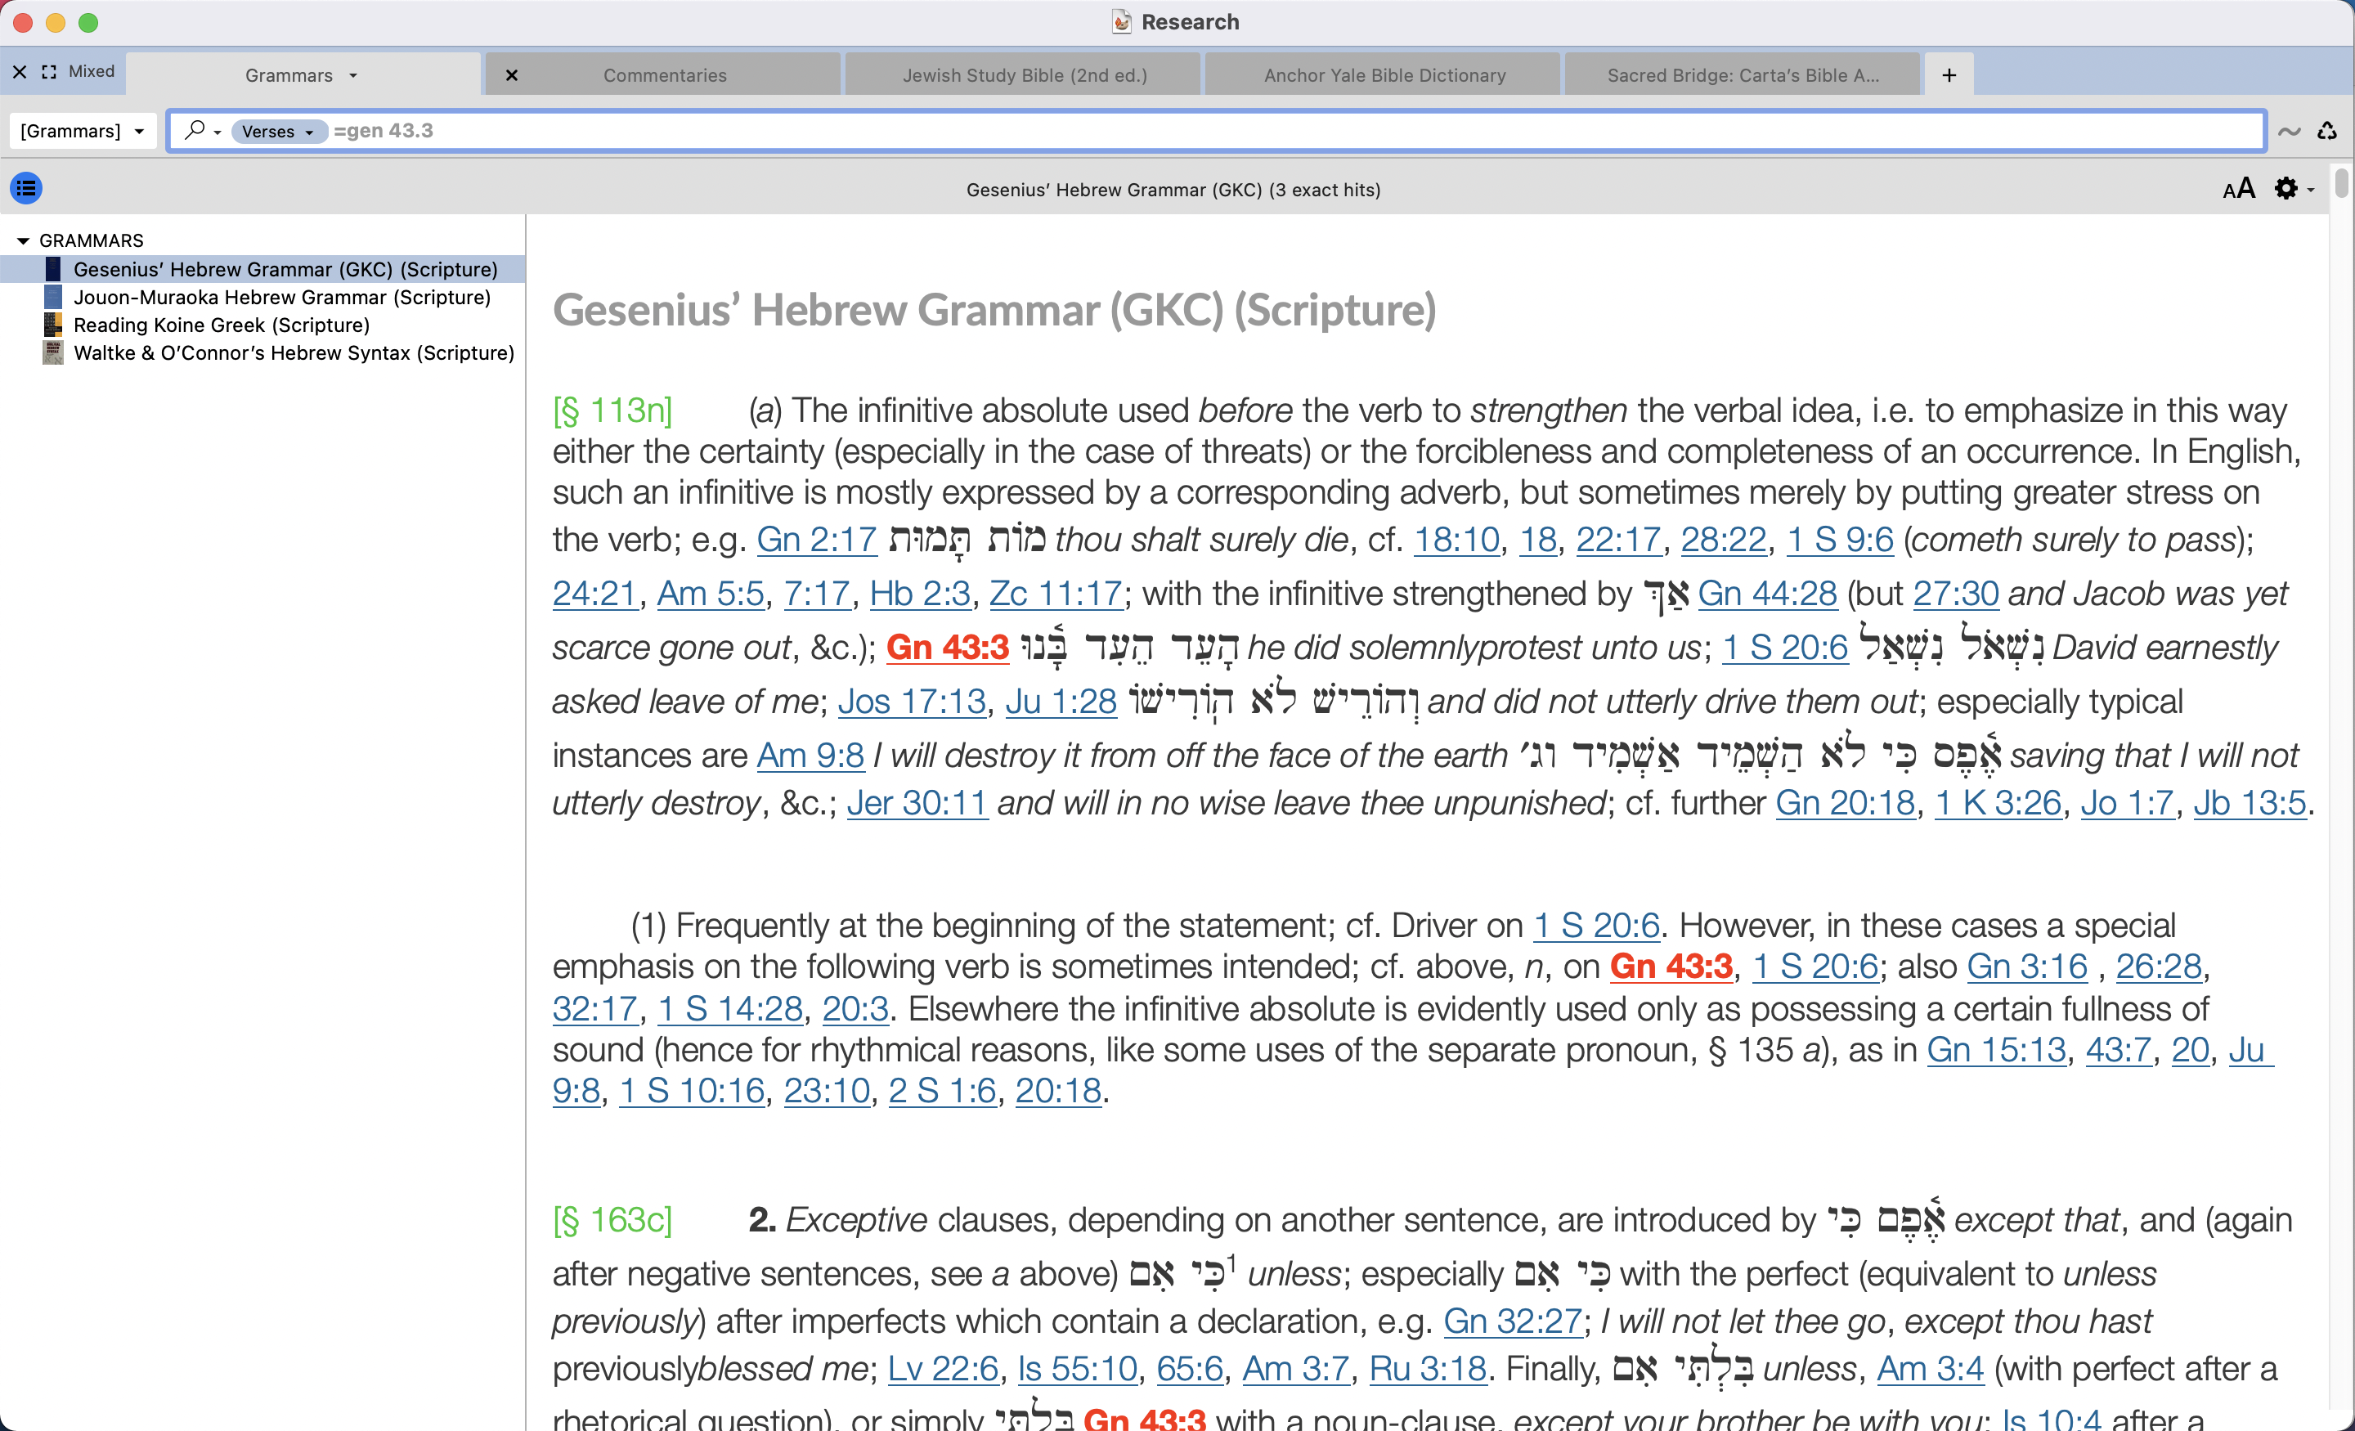The image size is (2355, 1431).
Task: Open the § 163c section link
Action: point(612,1221)
